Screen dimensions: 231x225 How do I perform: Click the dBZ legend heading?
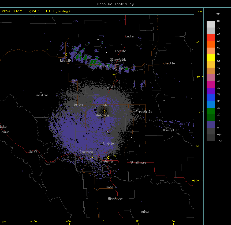tap(217, 14)
